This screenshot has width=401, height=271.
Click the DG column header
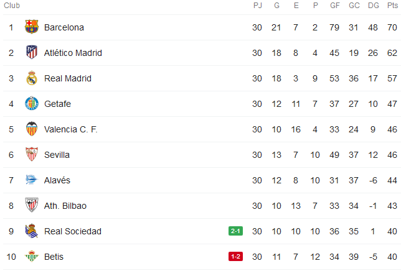(x=373, y=6)
